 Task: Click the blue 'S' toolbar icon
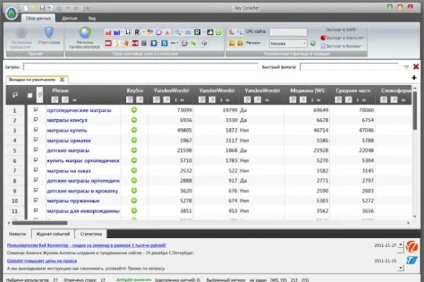pyautogui.click(x=164, y=43)
